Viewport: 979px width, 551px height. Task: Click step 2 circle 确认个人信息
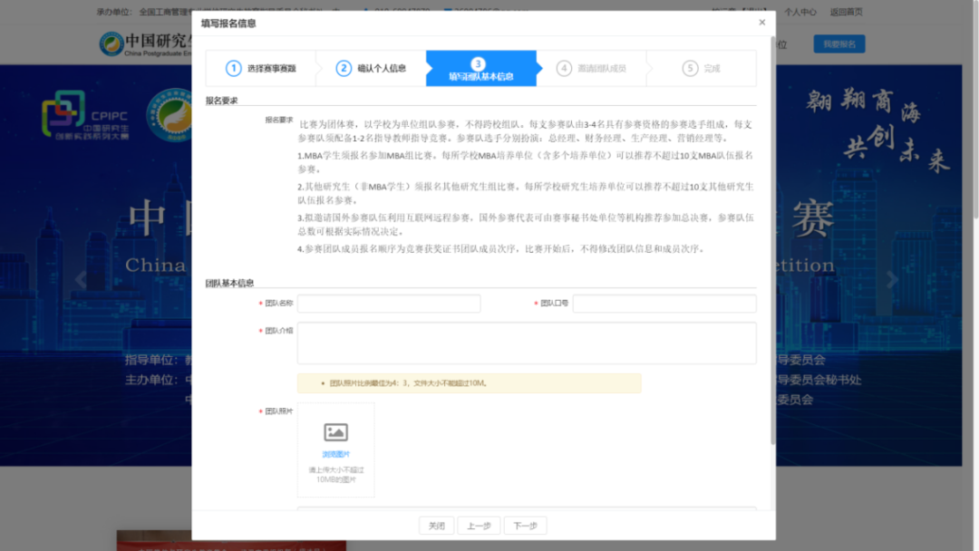pos(344,68)
